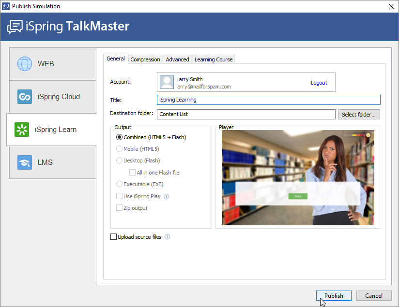Switch to the Compression tab
This screenshot has width=399, height=307.
[145, 59]
